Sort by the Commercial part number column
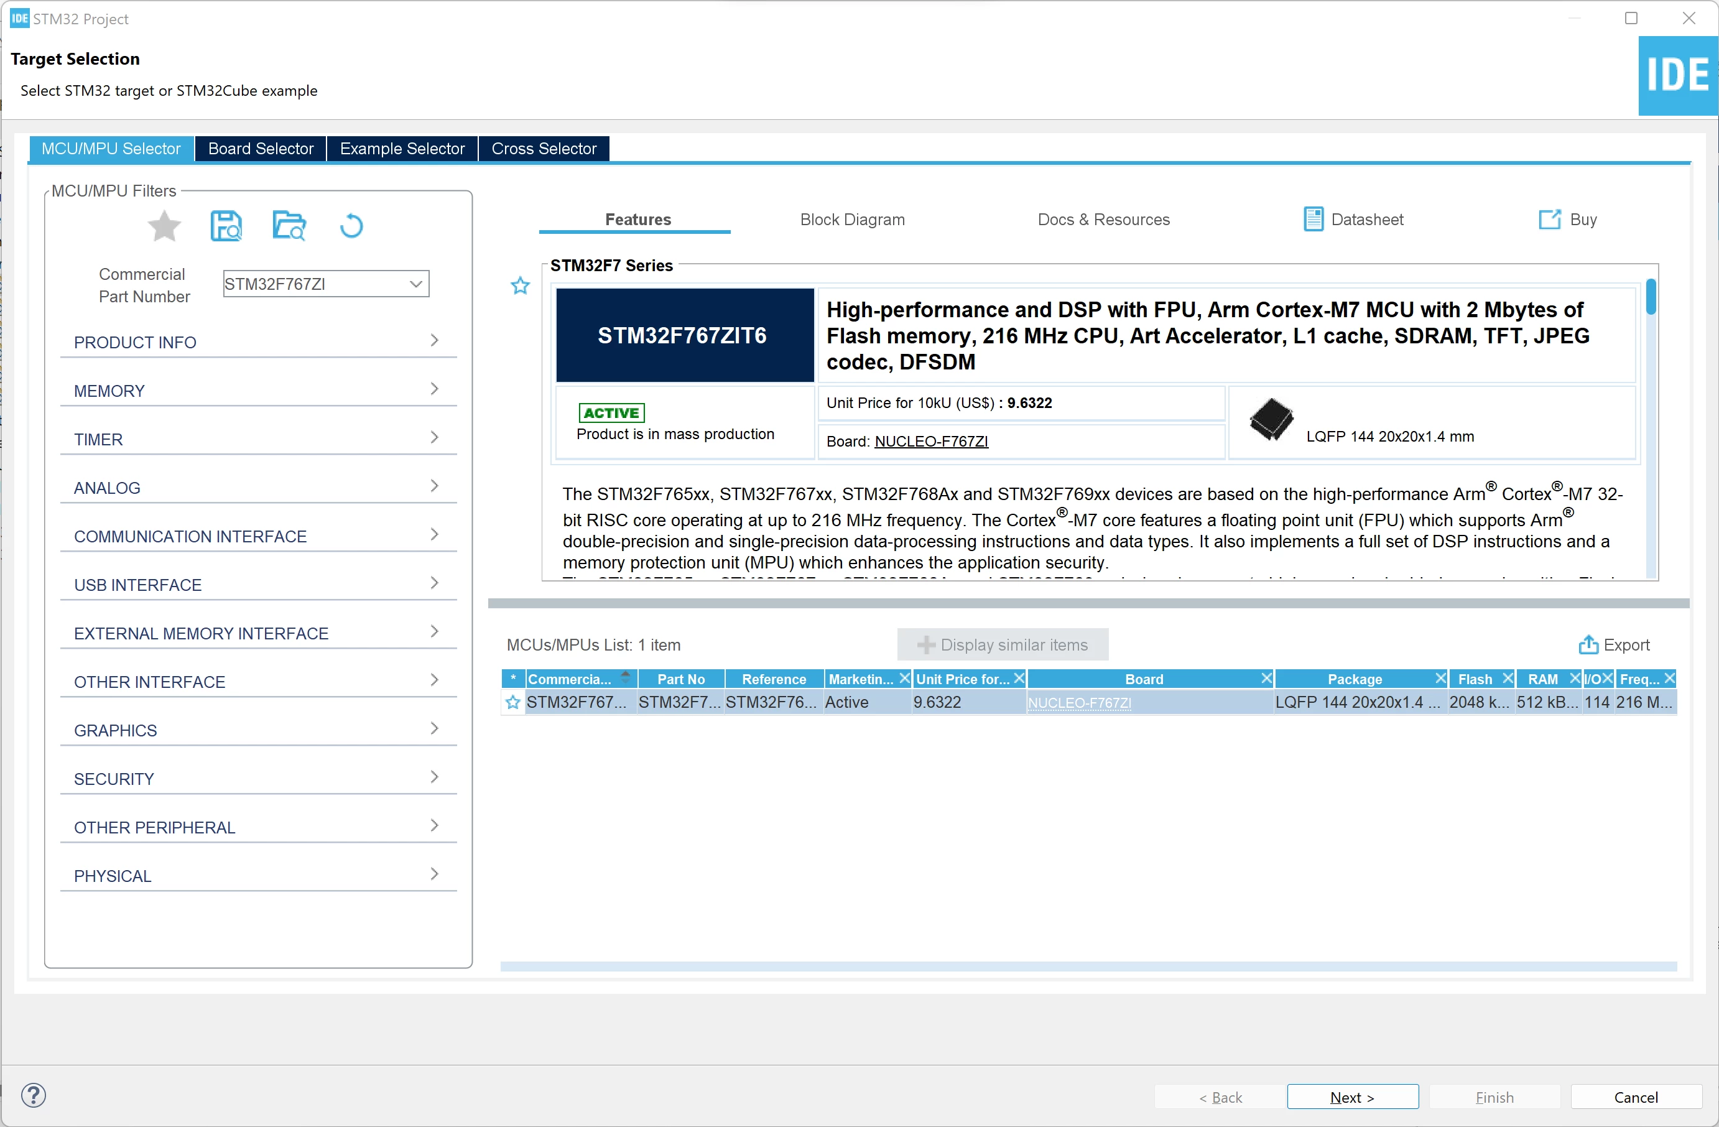The width and height of the screenshot is (1719, 1127). (581, 679)
